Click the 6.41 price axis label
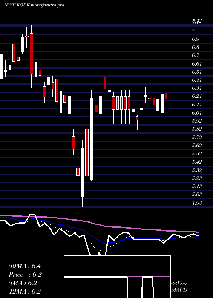Screen dimensions: 213x298 point(196,80)
